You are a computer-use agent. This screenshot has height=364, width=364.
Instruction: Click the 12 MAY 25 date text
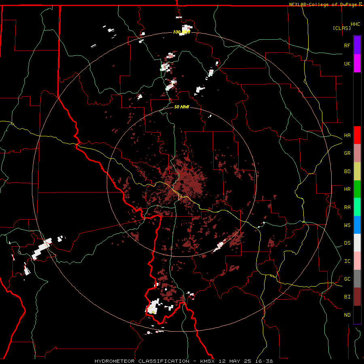click(237, 361)
